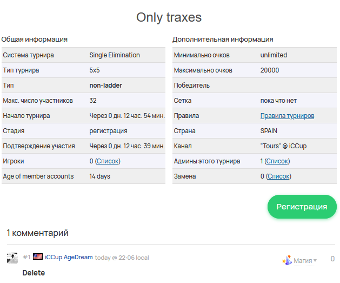Viewport: 340px width, 283px height.
Task: Open the Список link for Админы этого турнира
Action: coord(277,161)
